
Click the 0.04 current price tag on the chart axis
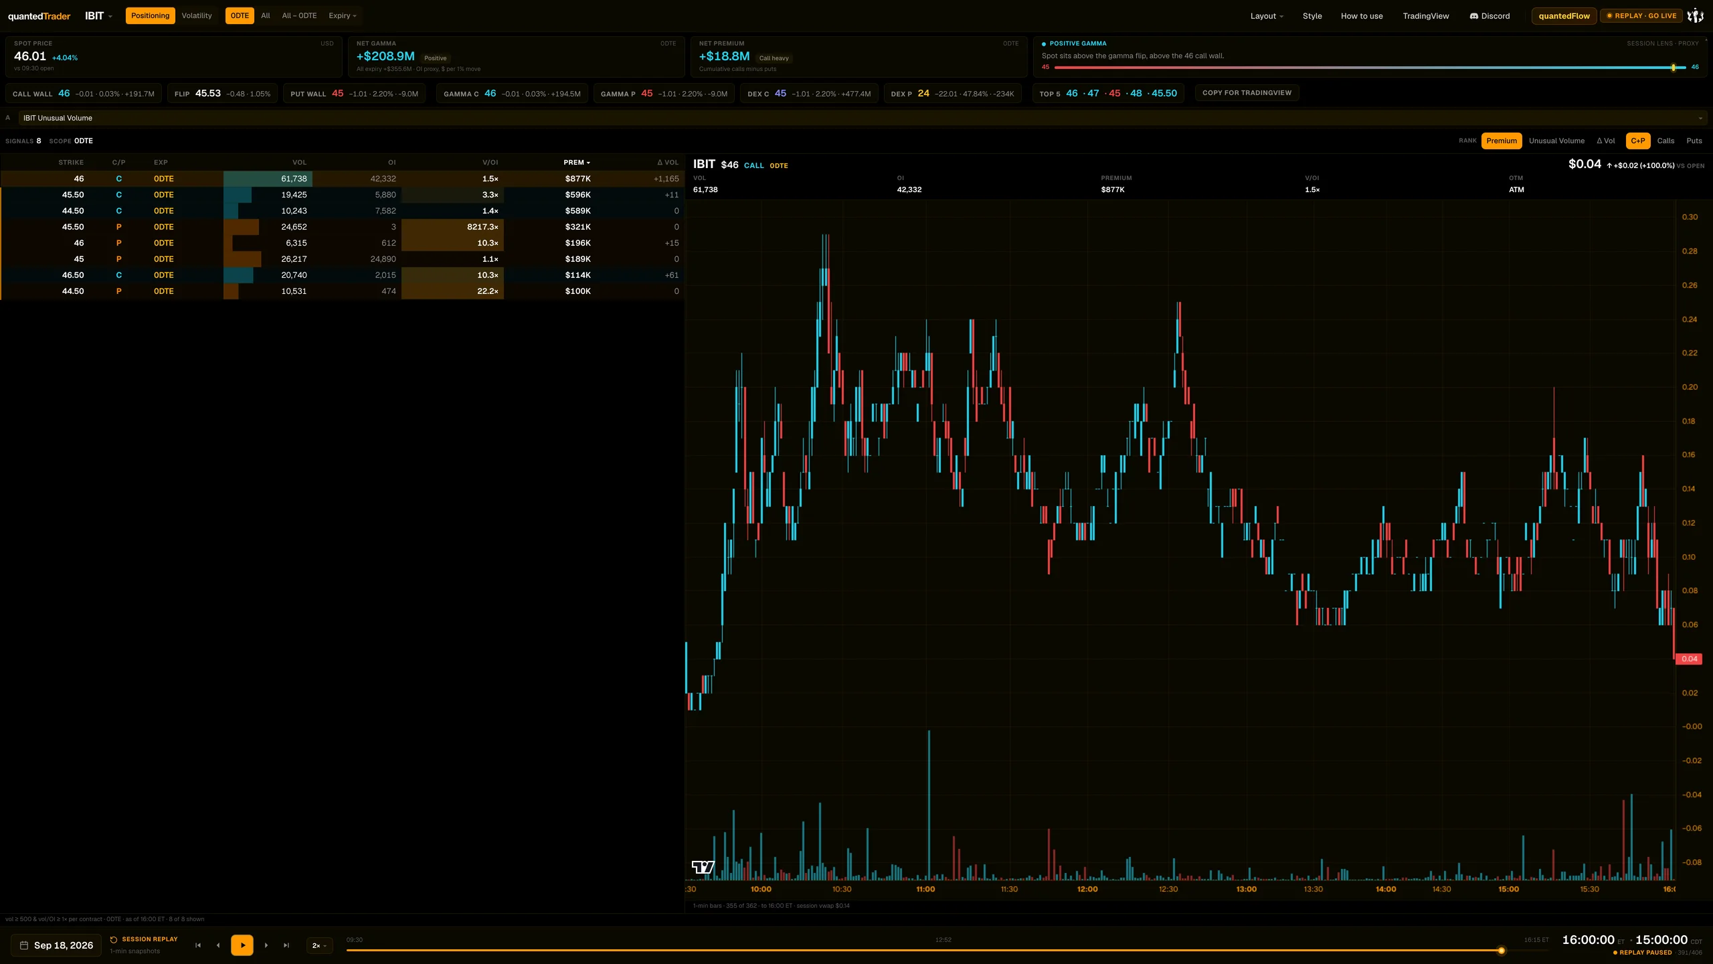pyautogui.click(x=1690, y=659)
